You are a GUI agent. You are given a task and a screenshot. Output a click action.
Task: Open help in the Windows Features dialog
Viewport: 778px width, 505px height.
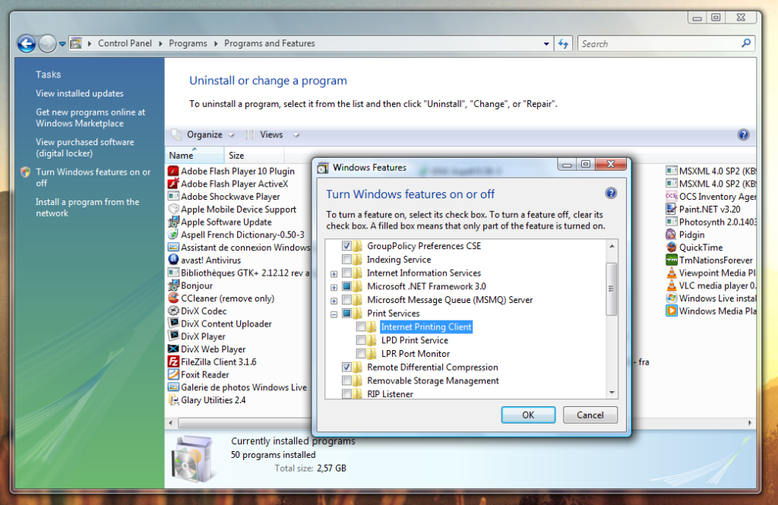[x=611, y=194]
